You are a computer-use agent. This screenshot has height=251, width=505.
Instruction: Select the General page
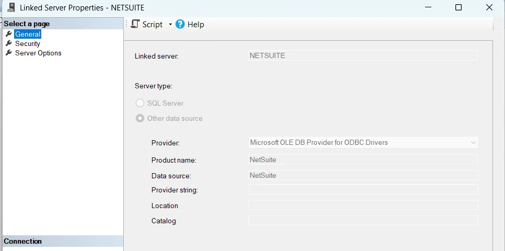tap(28, 34)
